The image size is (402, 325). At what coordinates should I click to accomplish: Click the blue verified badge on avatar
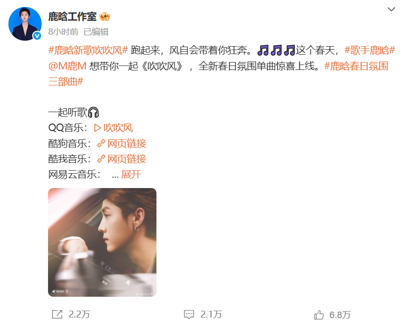coord(37,36)
